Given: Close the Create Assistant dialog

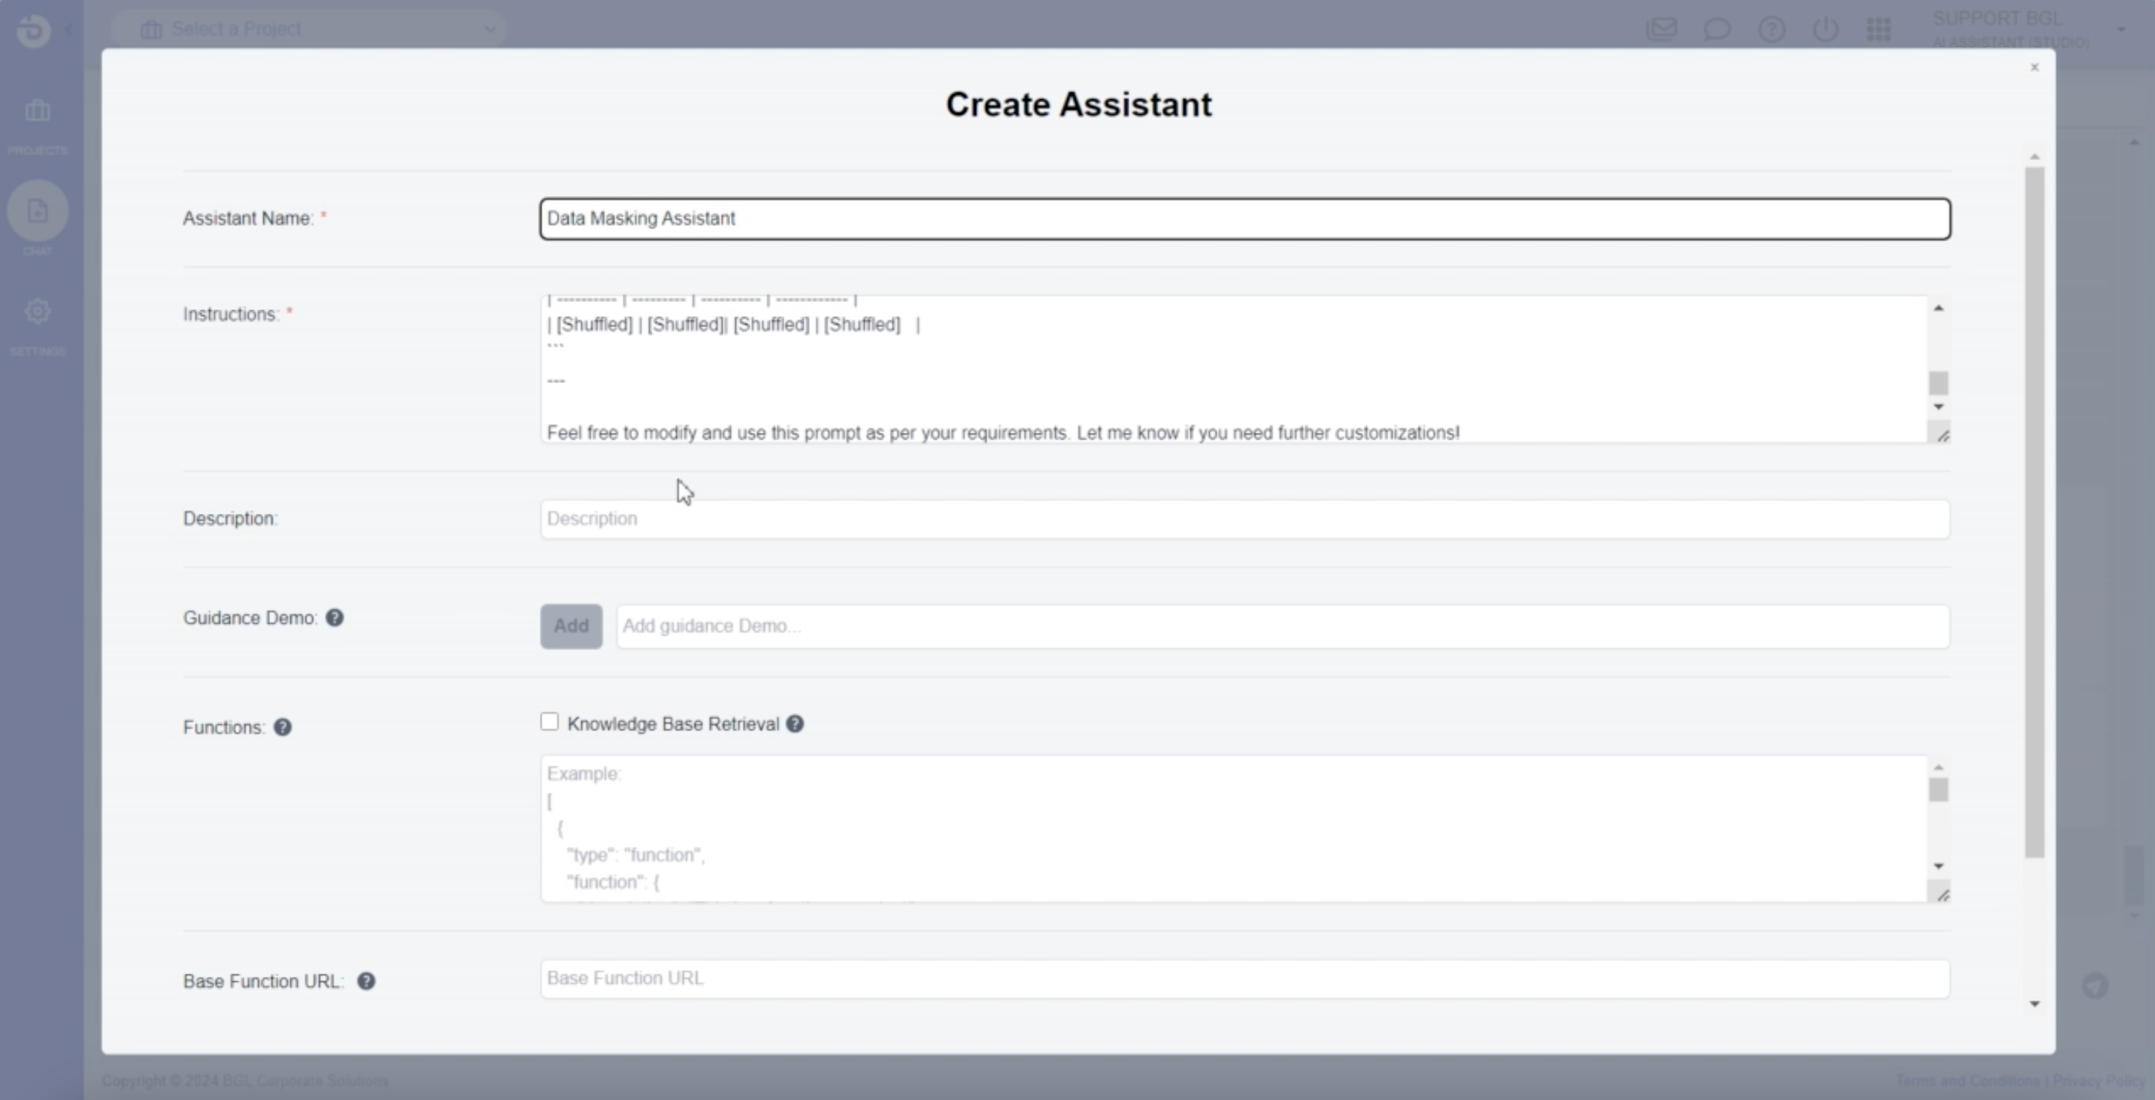Looking at the screenshot, I should point(2035,67).
